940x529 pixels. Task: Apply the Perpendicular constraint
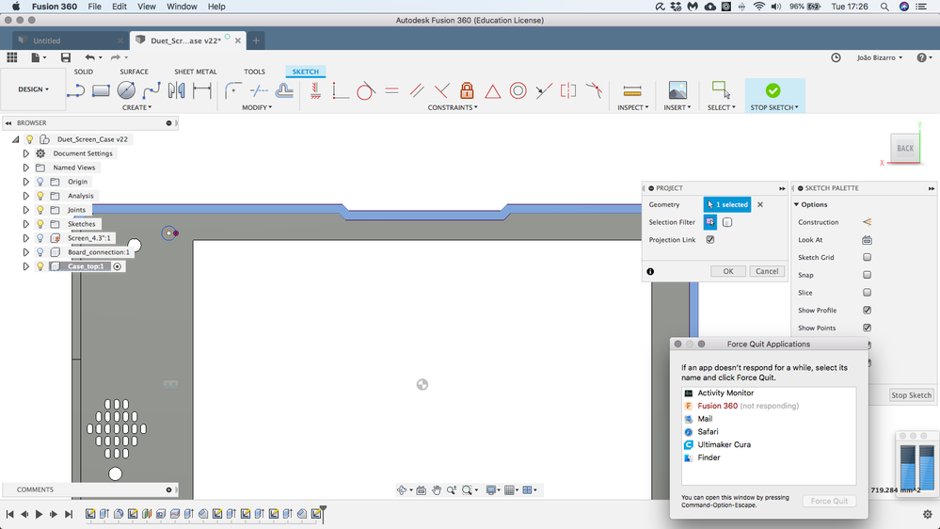[442, 90]
